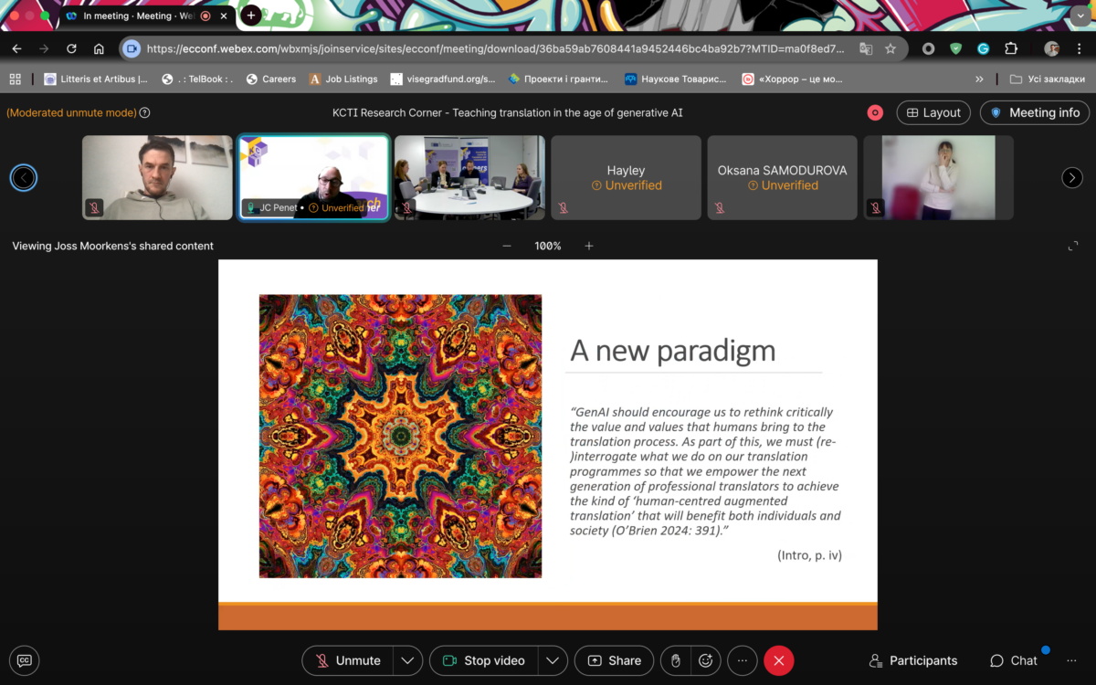Open the moderated unmute mode help icon
This screenshot has height=685, width=1096.
(145, 113)
